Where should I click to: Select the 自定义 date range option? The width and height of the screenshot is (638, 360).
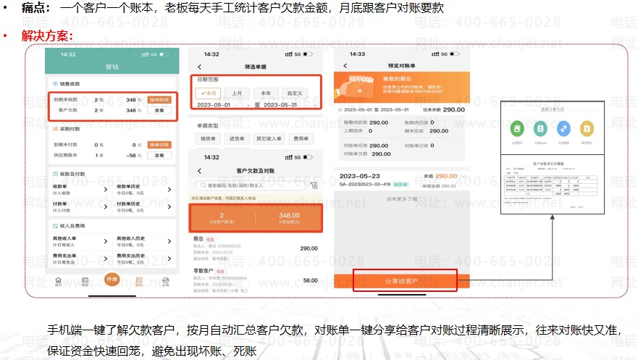pos(295,93)
